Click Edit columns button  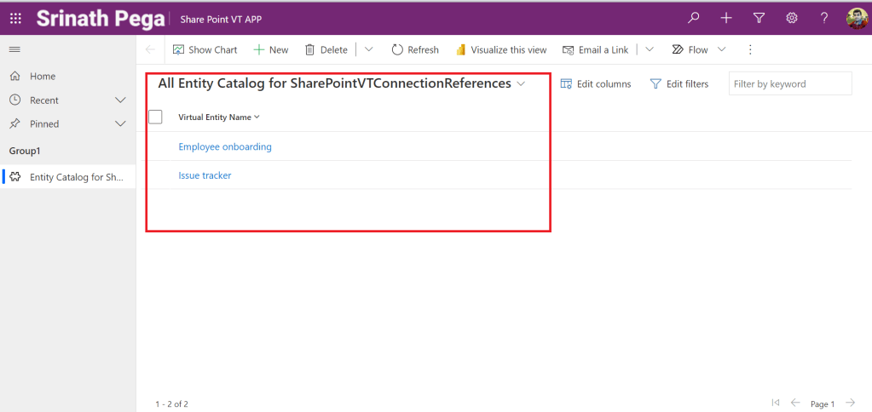coord(596,83)
